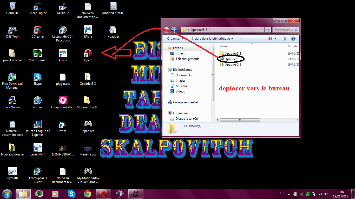The height and width of the screenshot is (199, 355).
Task: Click the navigation pane vertical scrollbar
Action: pyautogui.click(x=213, y=74)
